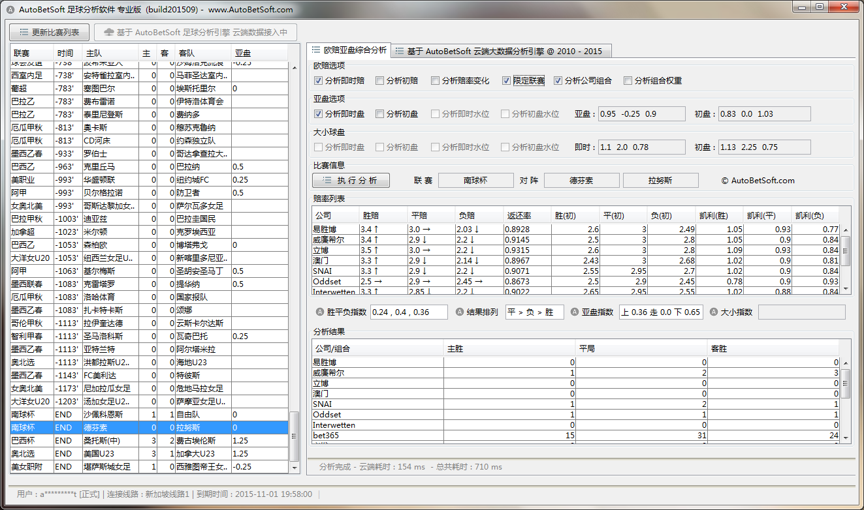The height and width of the screenshot is (510, 864).
Task: Click the 主胜 column header in results
Action: [x=509, y=349]
